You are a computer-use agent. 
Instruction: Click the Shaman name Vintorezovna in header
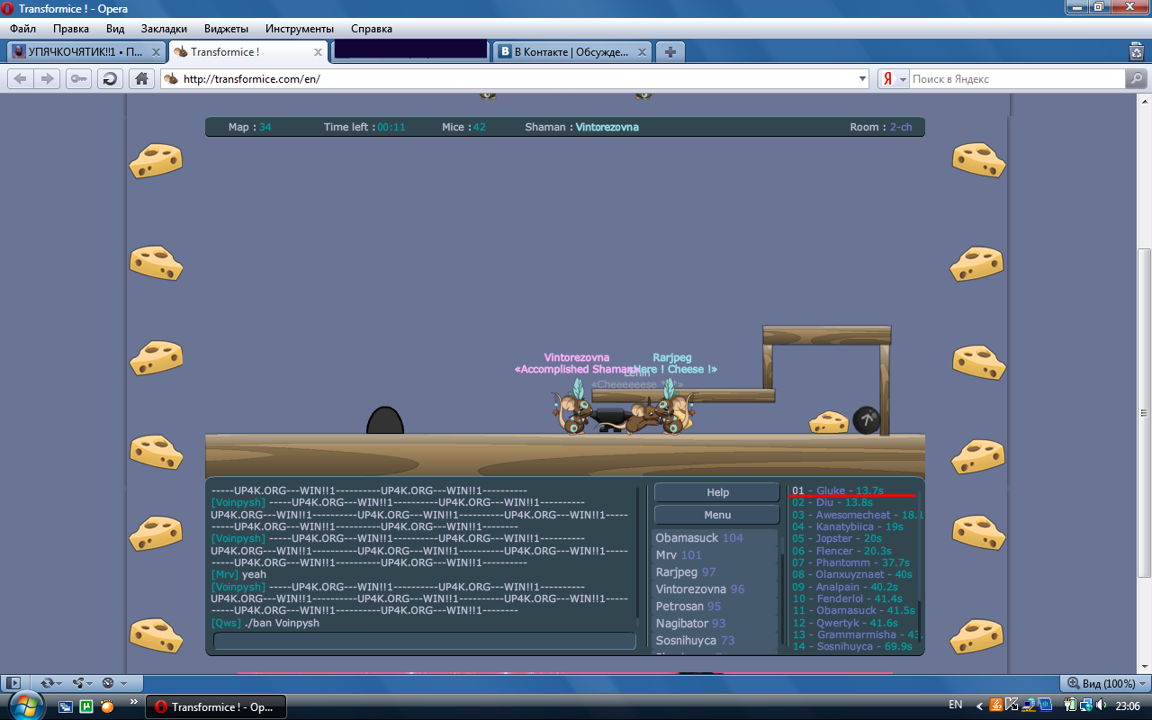(x=607, y=127)
